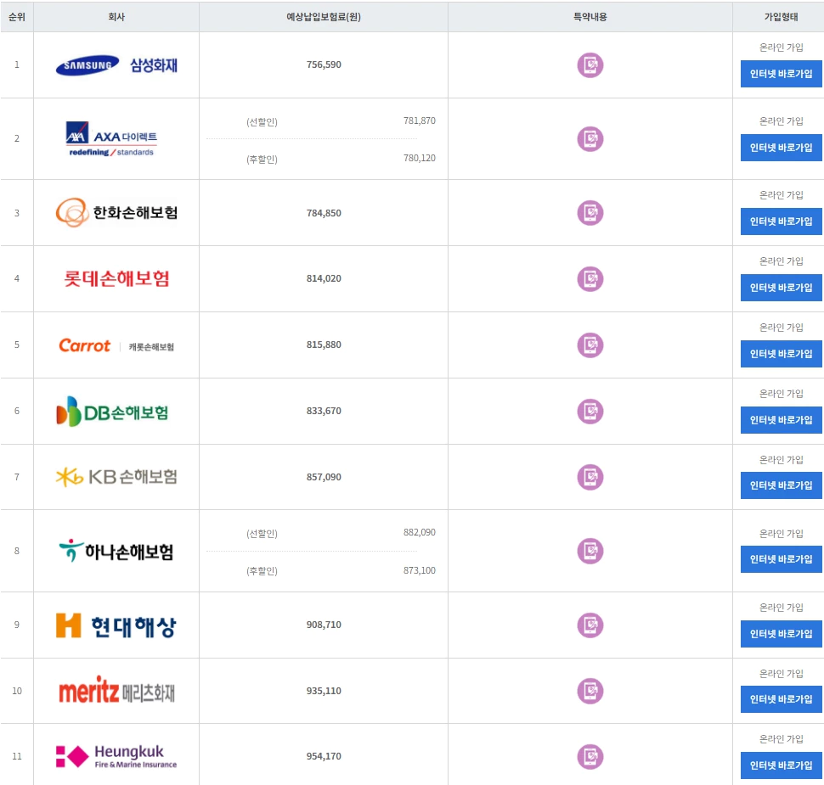824x785 pixels.
Task: Open special terms icon for Carrot row
Action: click(590, 345)
